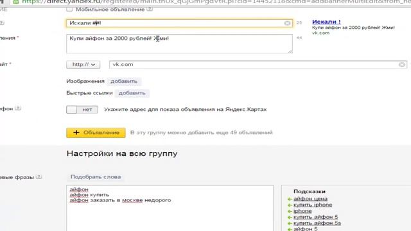Add the suggestion iphone
The height and width of the screenshot is (231, 411).
coord(302,211)
